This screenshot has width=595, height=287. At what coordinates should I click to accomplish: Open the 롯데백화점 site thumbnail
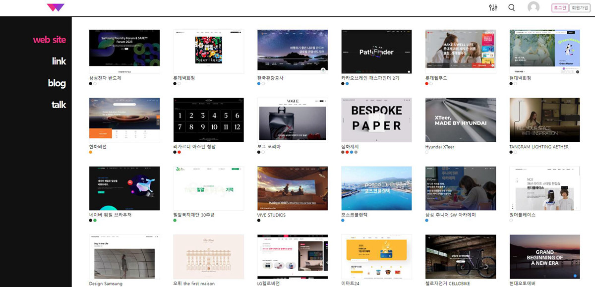[209, 52]
